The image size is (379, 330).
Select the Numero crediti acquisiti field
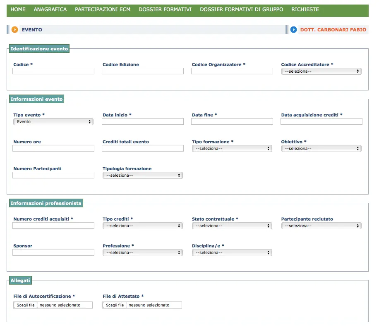tap(53, 226)
